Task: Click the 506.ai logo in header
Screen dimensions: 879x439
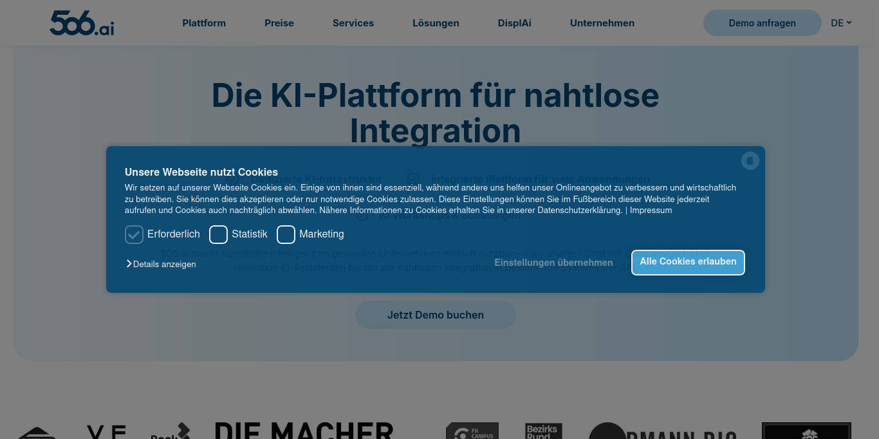Action: click(82, 23)
